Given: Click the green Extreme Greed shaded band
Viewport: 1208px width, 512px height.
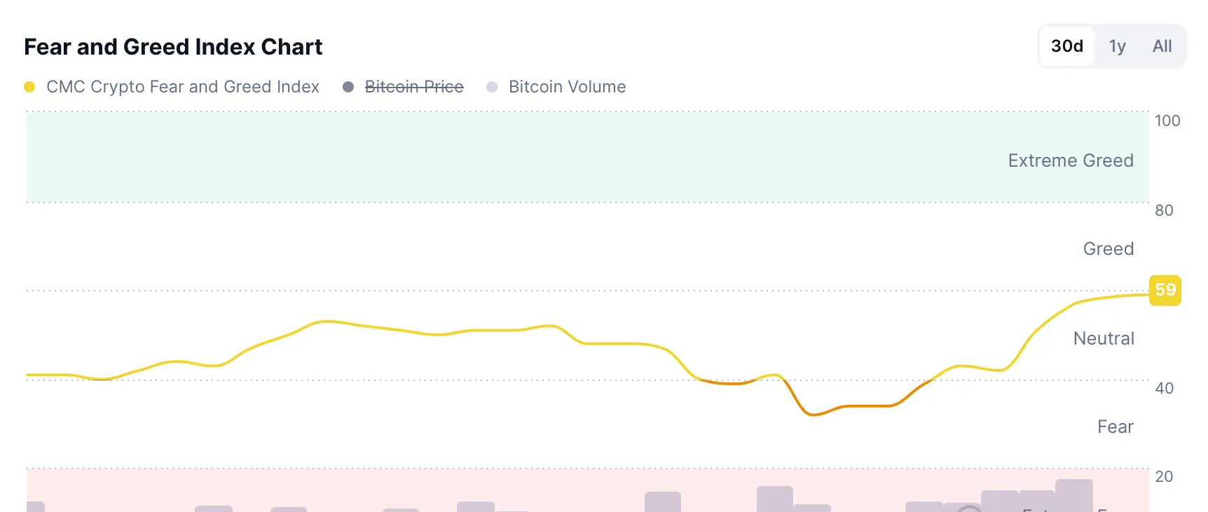Looking at the screenshot, I should pos(587,157).
